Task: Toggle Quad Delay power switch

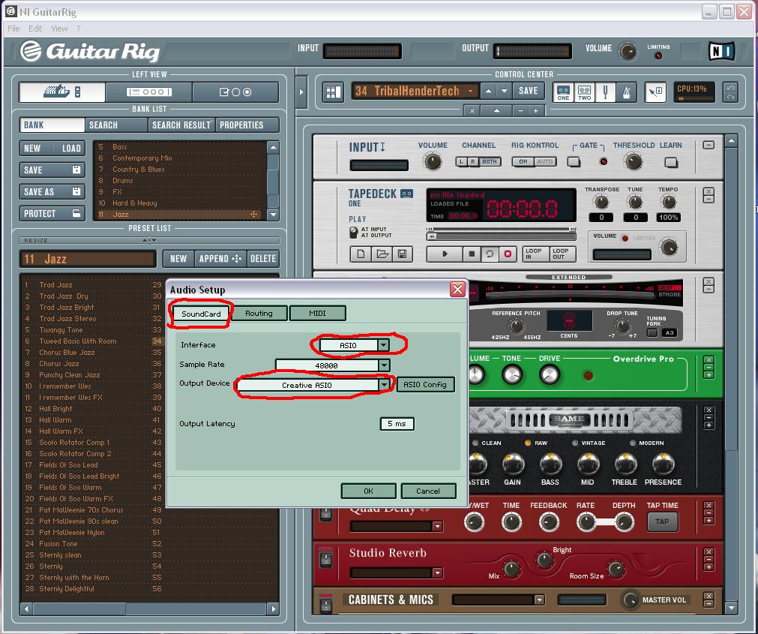Action: (326, 514)
